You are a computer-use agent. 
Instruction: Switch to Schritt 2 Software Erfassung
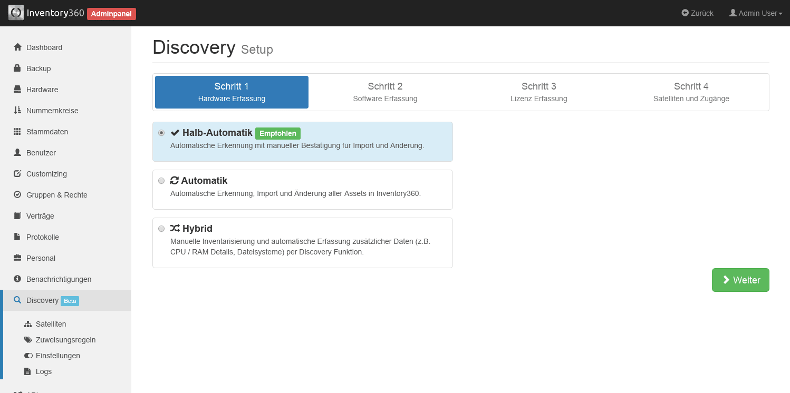[385, 92]
